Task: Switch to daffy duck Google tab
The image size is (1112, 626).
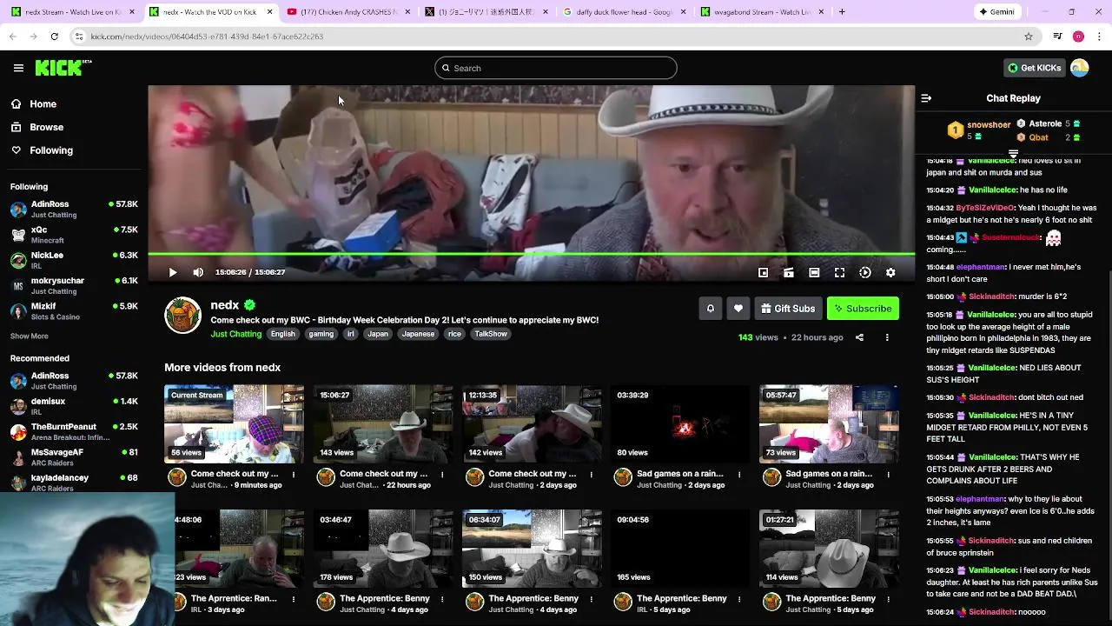Action: pyautogui.click(x=624, y=12)
